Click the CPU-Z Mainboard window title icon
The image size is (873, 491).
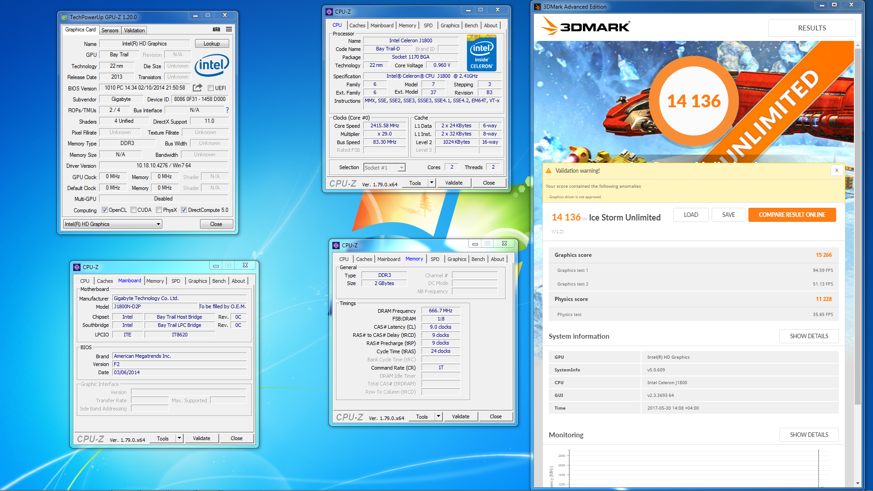click(x=77, y=267)
